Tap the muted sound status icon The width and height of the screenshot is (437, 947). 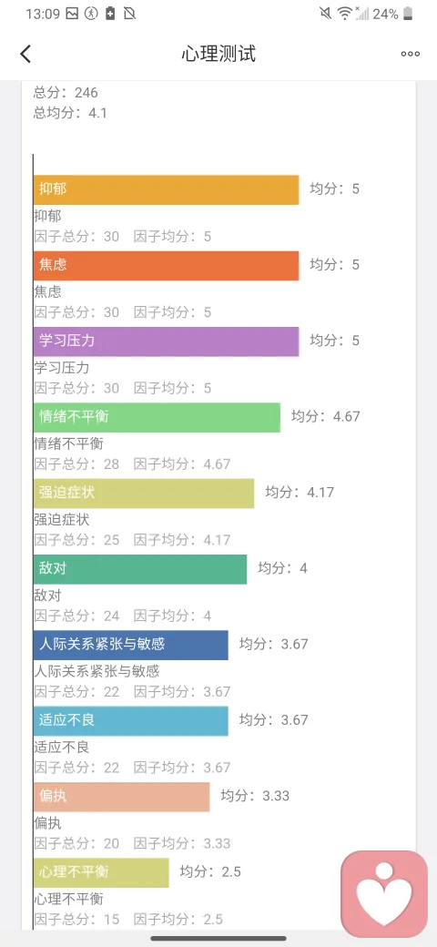click(326, 14)
